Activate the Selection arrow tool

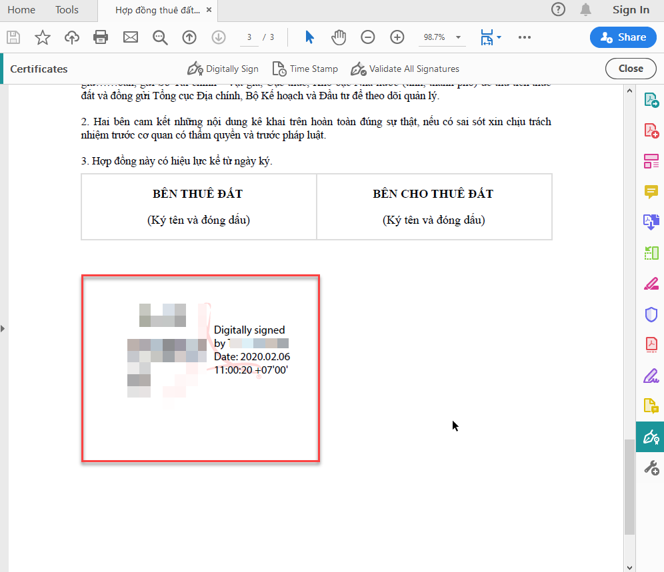(309, 37)
